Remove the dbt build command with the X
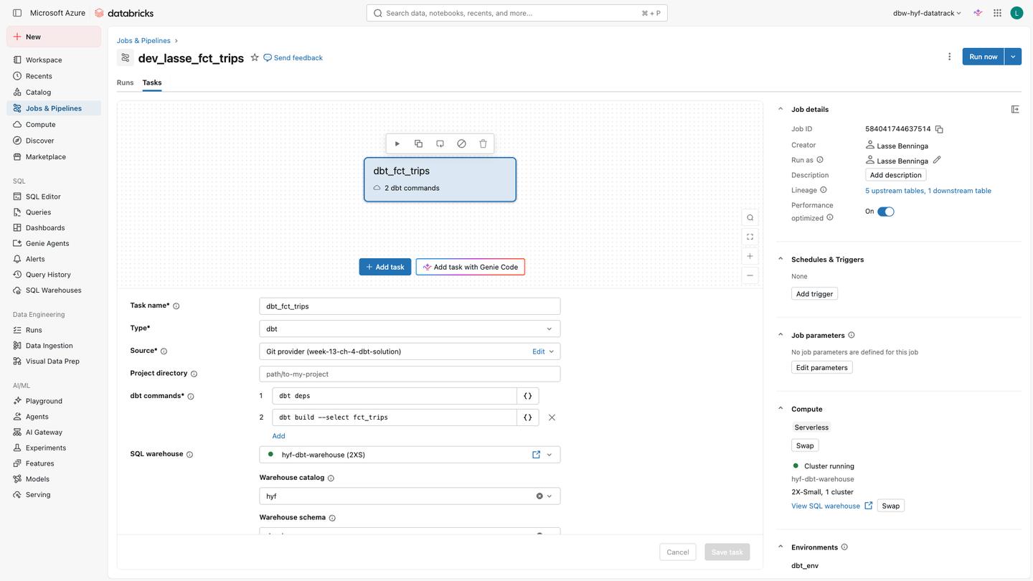The image size is (1033, 581). tap(552, 417)
